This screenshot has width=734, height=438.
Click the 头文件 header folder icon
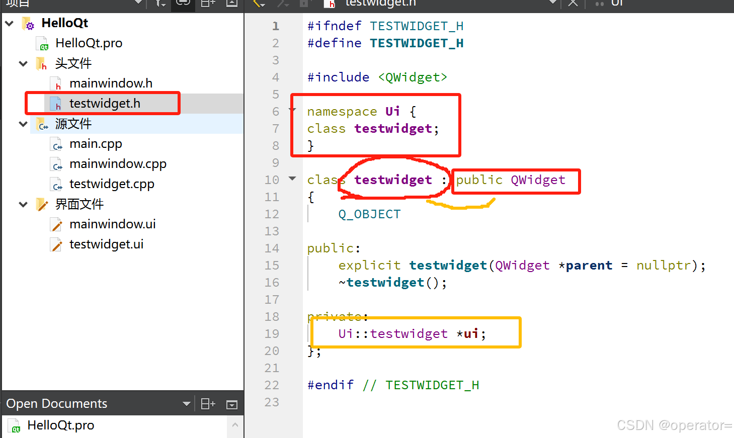point(42,64)
